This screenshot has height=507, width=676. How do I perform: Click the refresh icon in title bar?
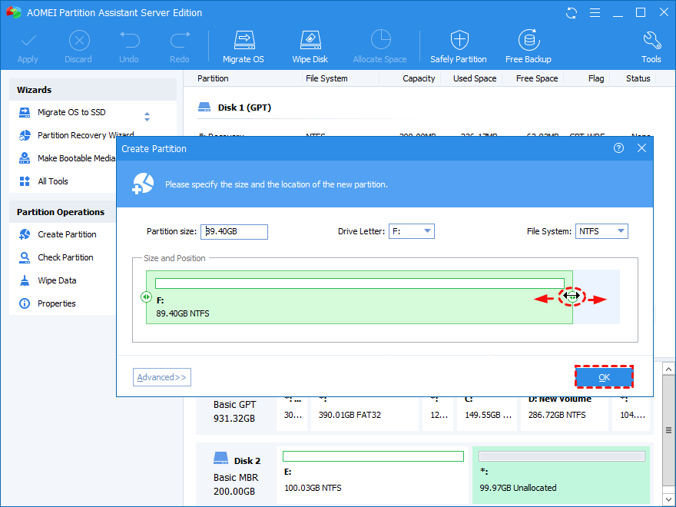click(572, 13)
